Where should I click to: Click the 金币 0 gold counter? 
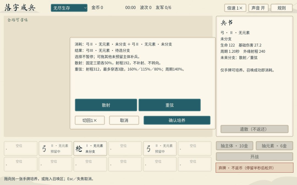point(97,8)
